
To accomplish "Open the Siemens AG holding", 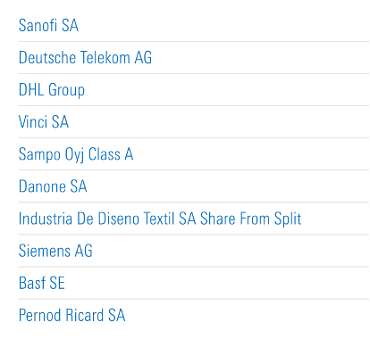I will point(55,251).
